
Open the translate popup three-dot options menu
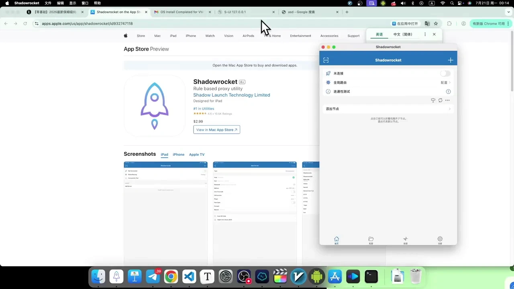[x=425, y=35]
